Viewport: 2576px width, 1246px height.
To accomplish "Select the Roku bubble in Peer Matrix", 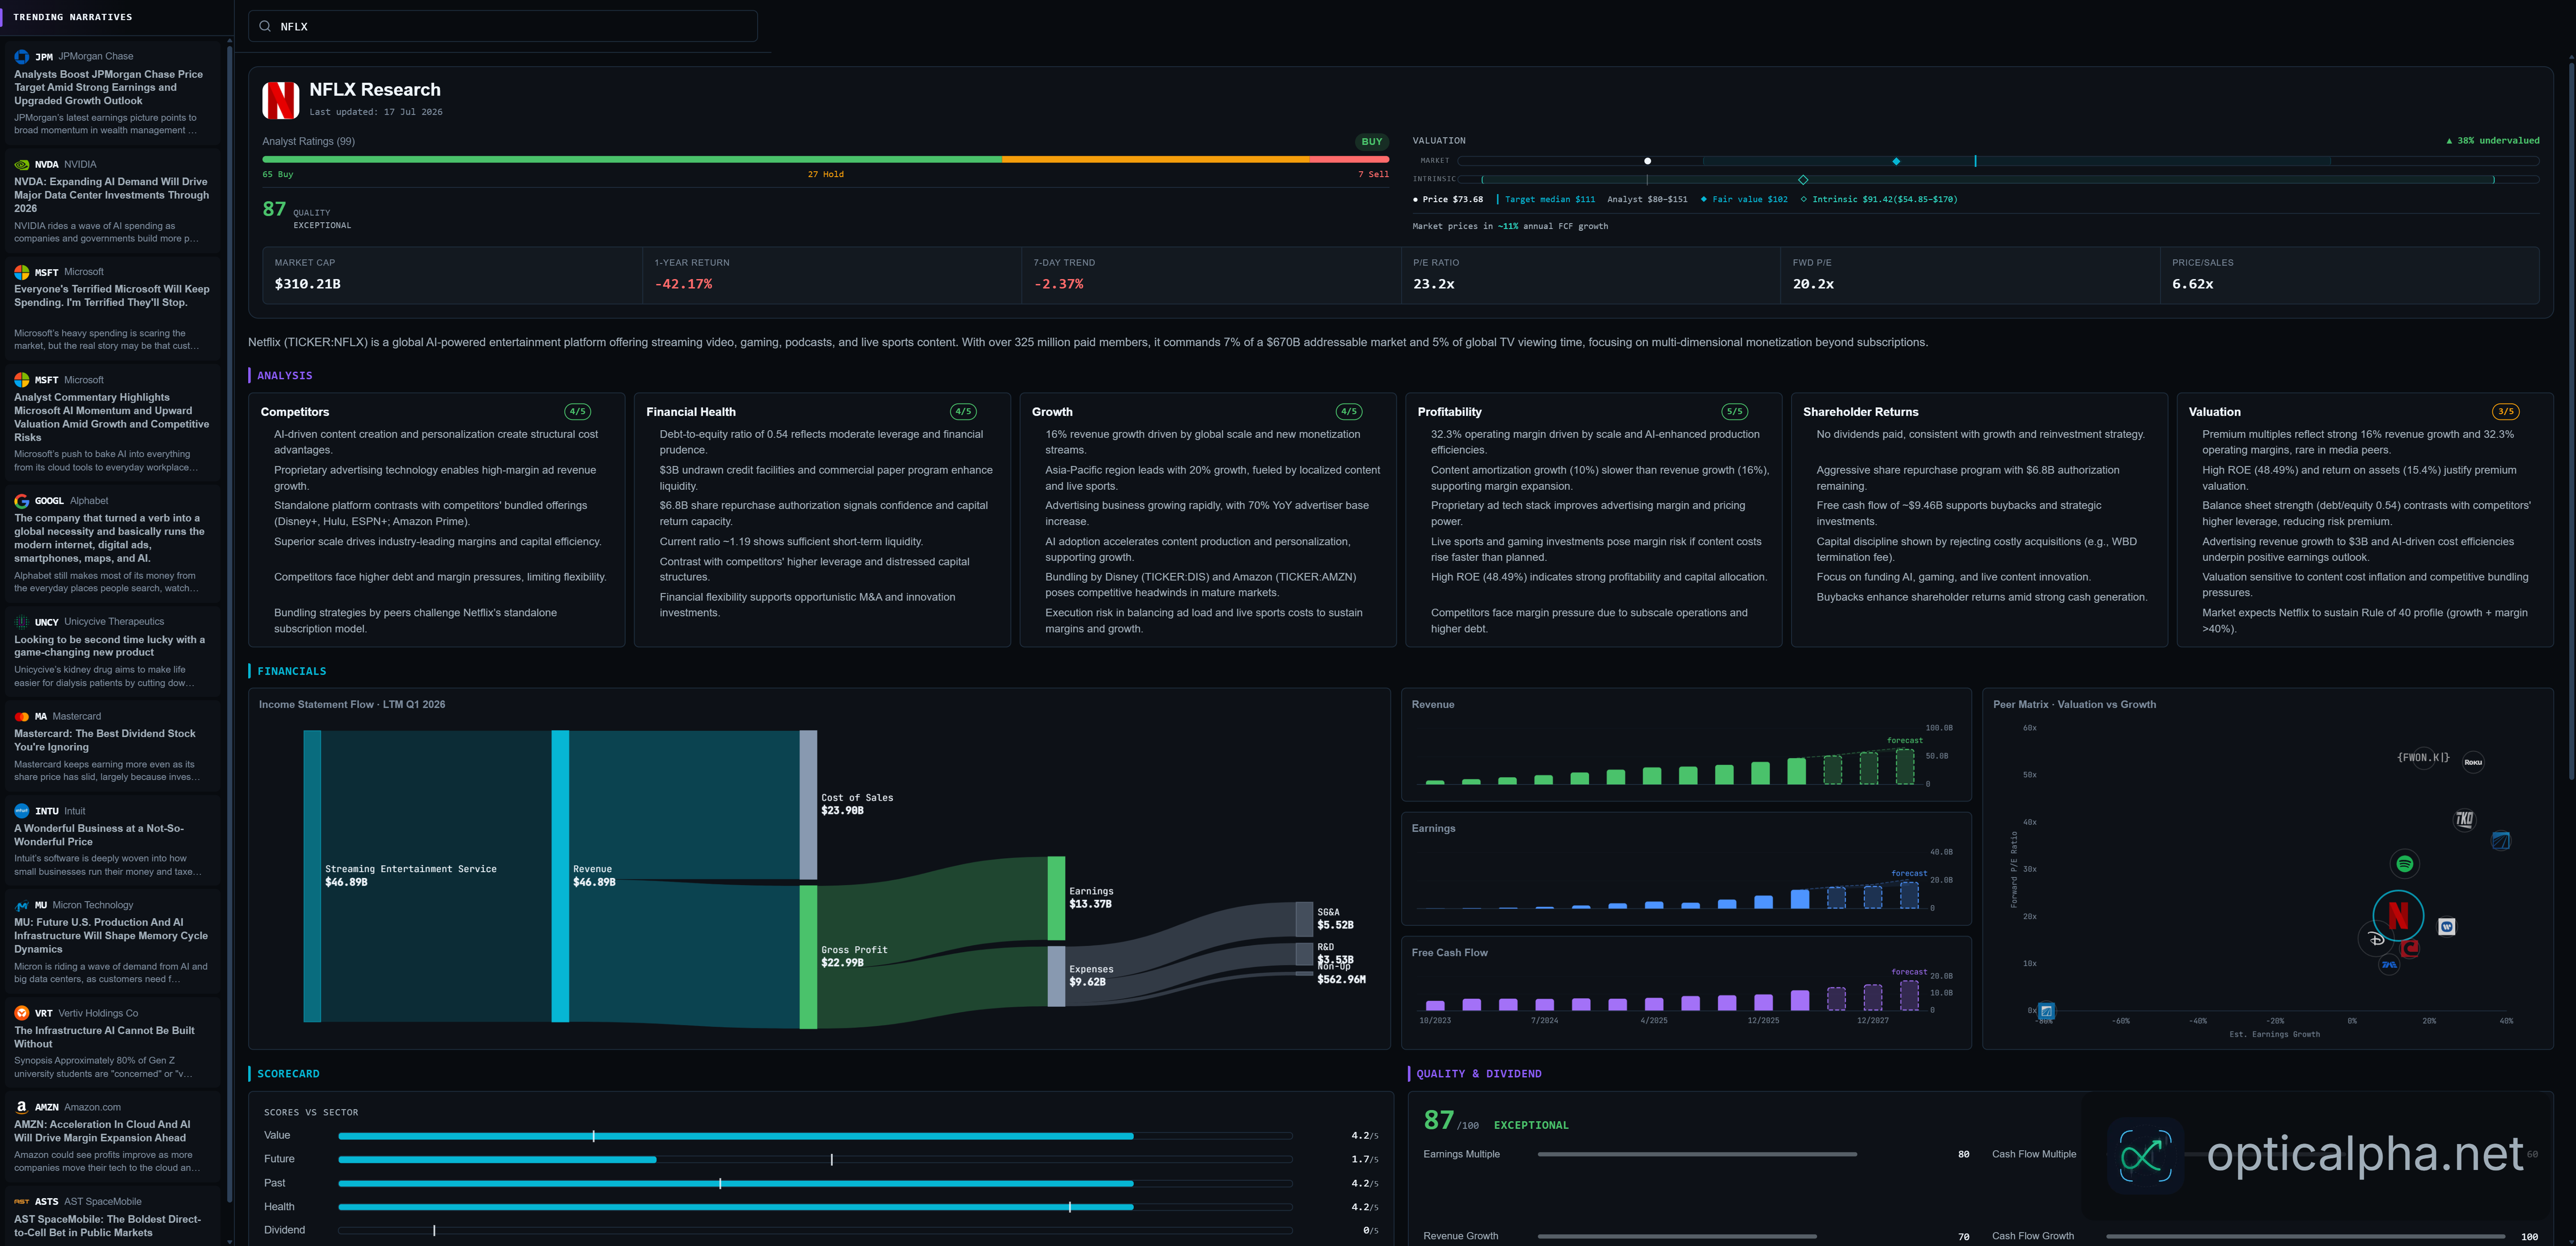I will pyautogui.click(x=2473, y=762).
